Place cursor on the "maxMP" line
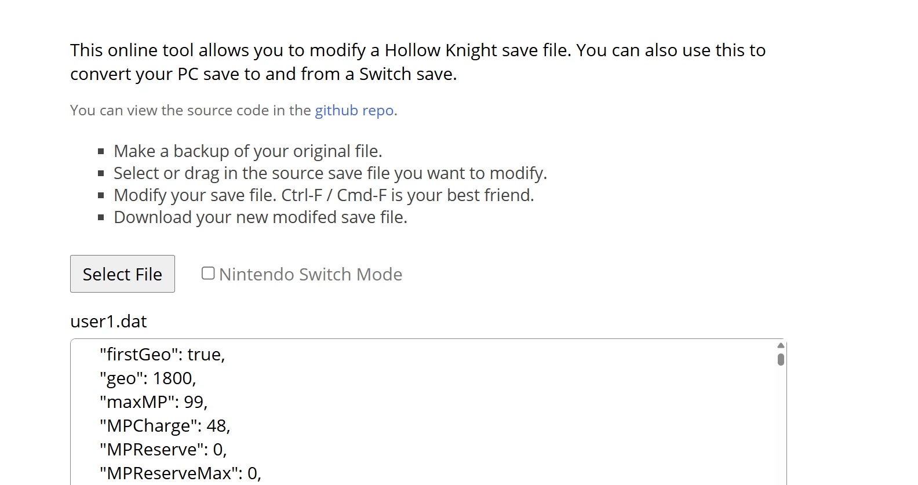Screen dimensions: 918x485 click(x=153, y=402)
